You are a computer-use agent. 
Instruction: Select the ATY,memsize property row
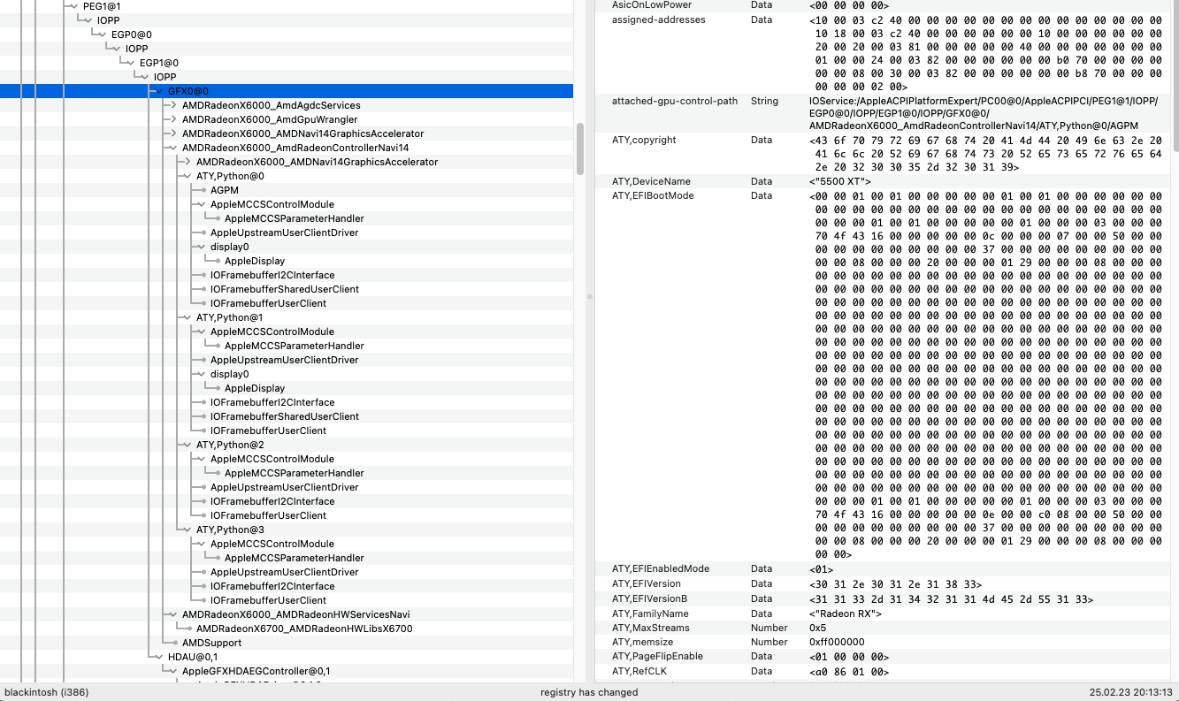[642, 642]
